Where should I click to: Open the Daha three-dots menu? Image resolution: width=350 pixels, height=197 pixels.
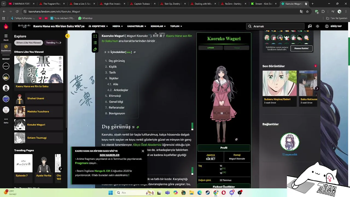[x=6, y=120]
